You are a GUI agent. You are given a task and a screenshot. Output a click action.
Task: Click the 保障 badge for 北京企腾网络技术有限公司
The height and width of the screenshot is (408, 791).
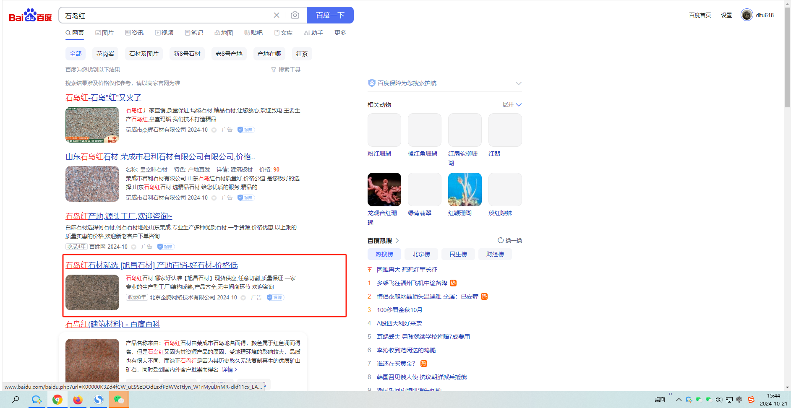pyautogui.click(x=275, y=297)
